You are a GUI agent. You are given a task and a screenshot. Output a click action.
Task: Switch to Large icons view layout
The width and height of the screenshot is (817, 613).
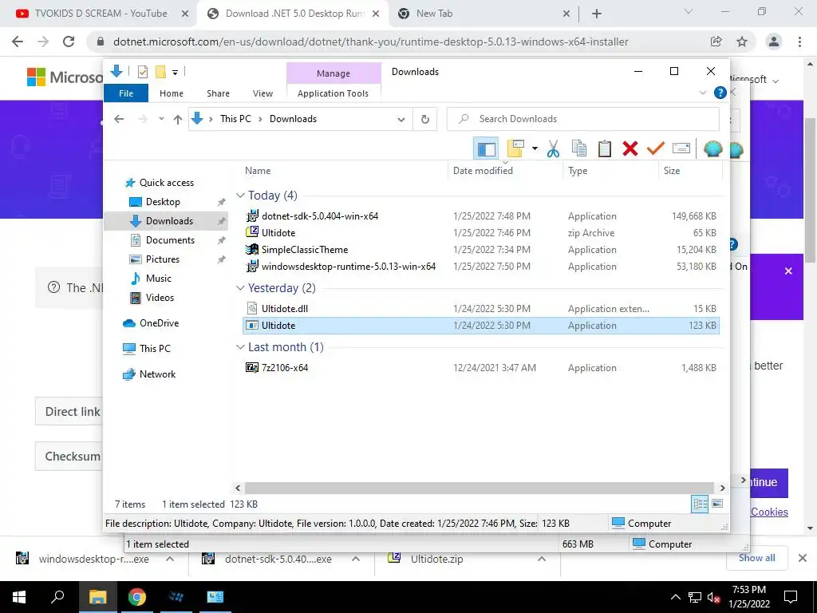point(717,504)
